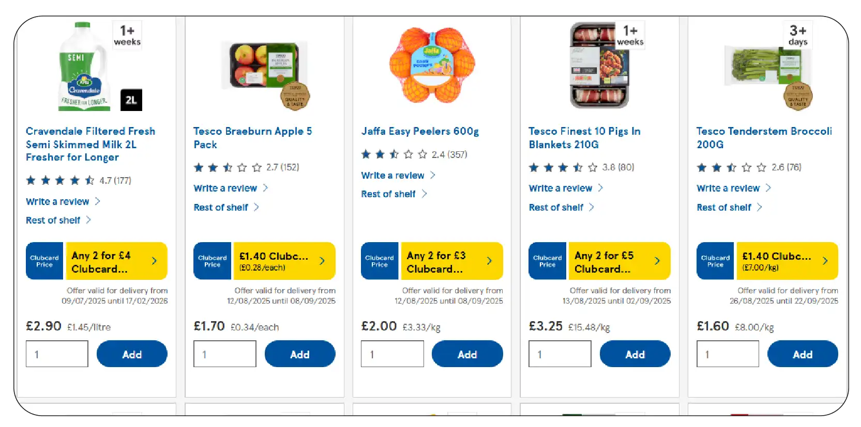
Task: Click the Clubcard Price badge on Tenderstem Broccoli
Action: 715,261
